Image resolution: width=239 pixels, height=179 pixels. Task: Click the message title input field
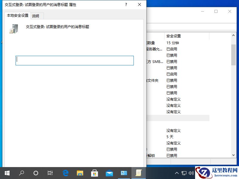75,60
